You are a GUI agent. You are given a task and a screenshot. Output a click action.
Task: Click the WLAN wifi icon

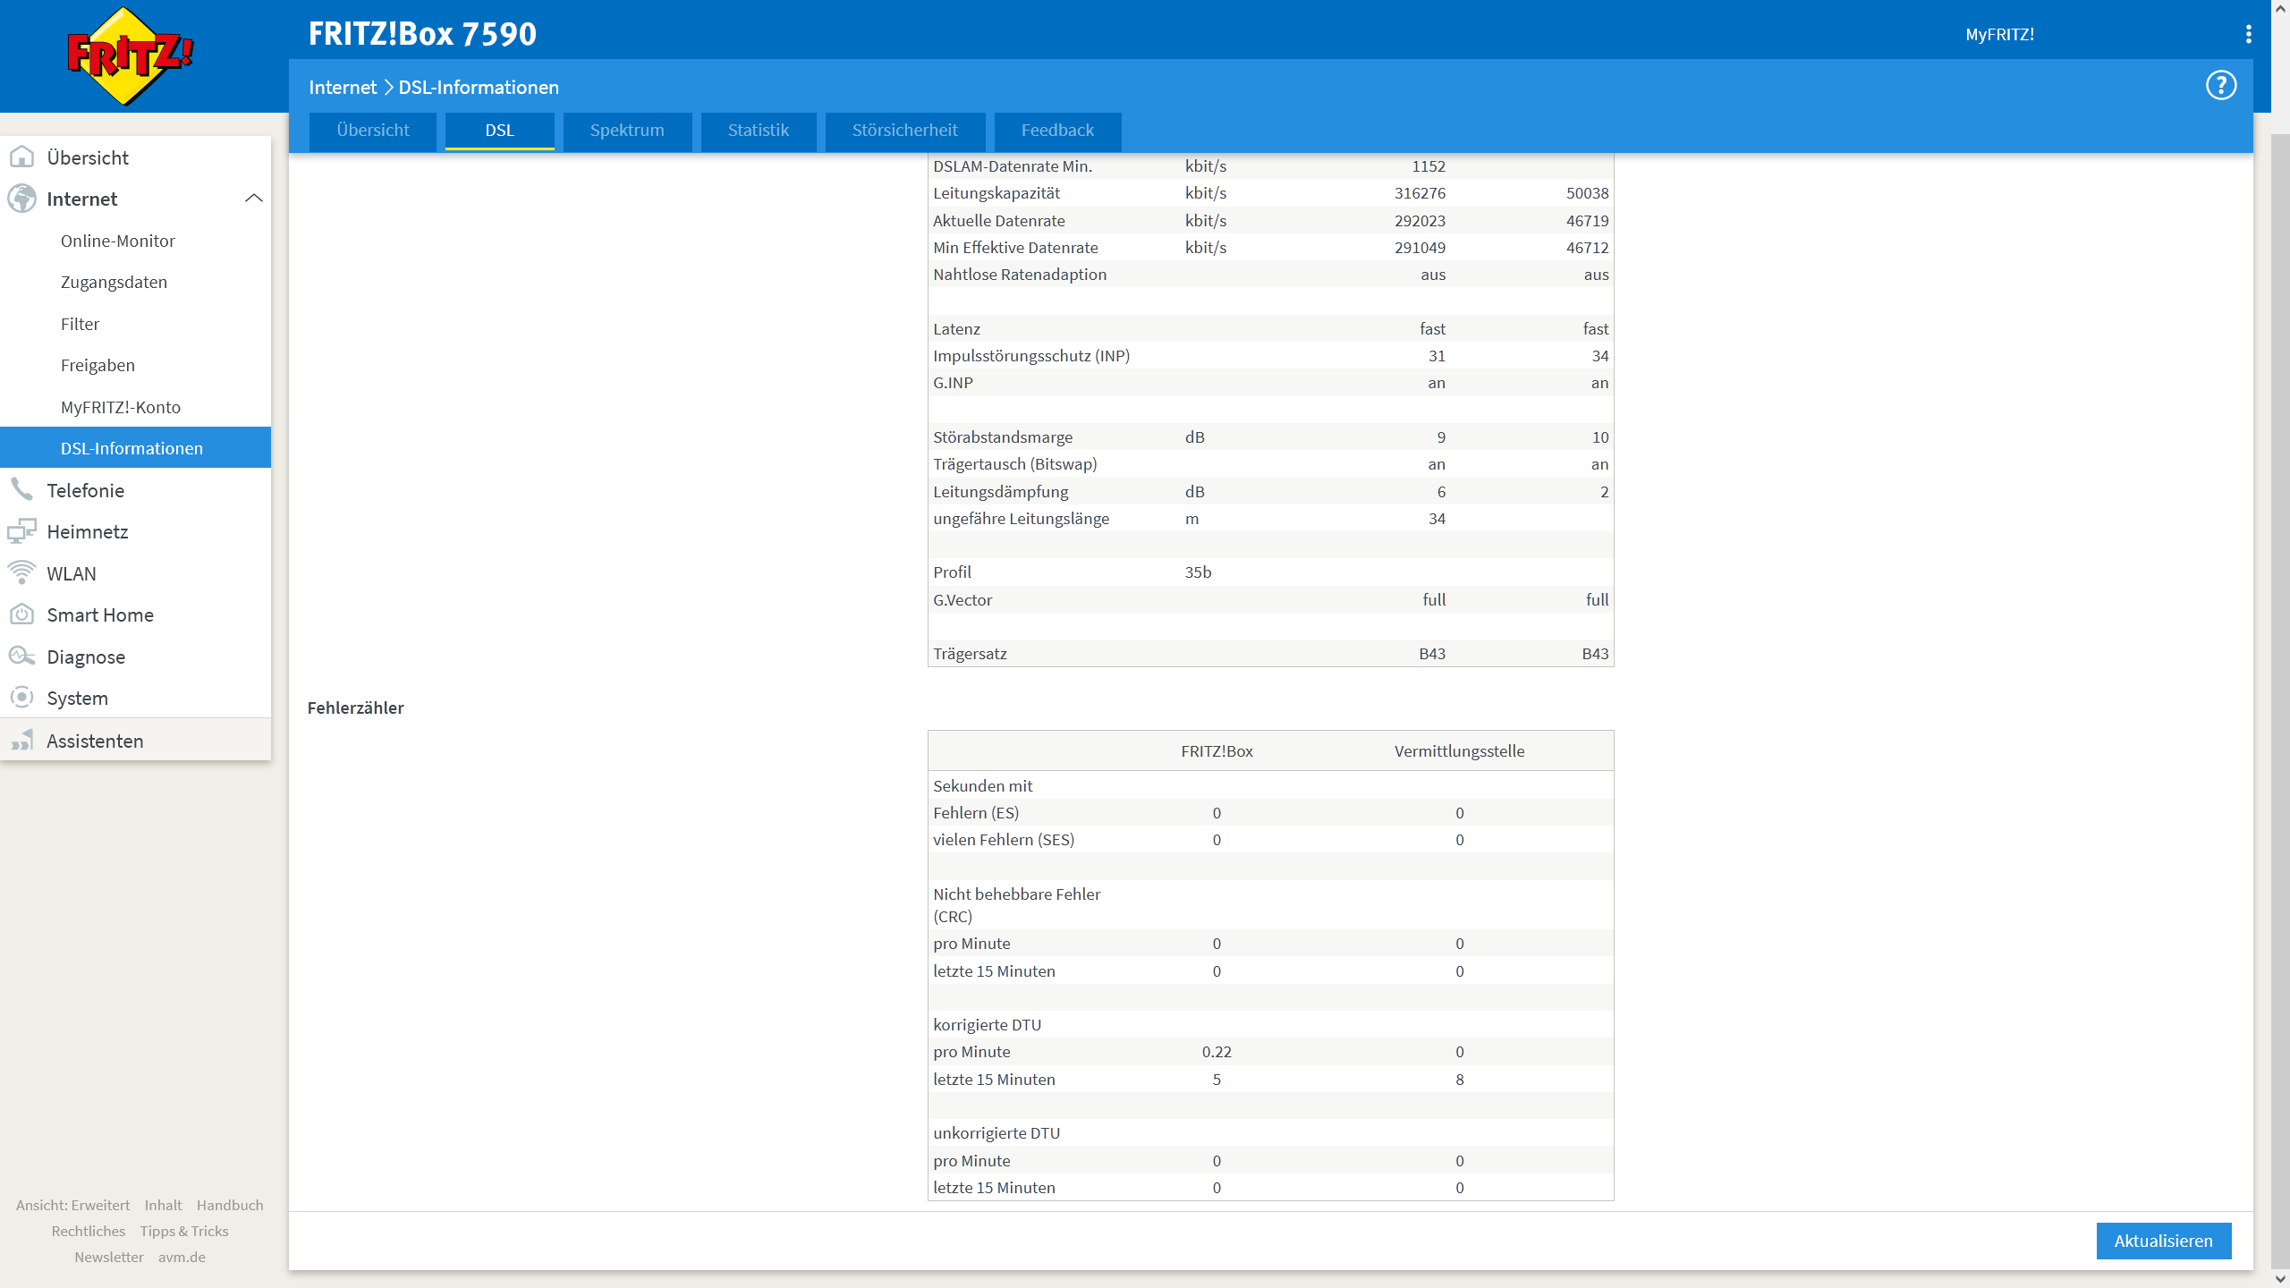pos(21,572)
